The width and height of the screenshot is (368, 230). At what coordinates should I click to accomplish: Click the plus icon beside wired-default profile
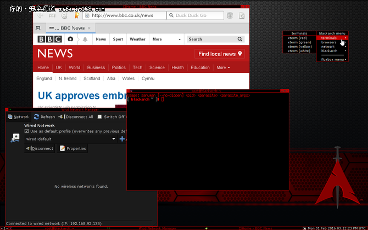tap(122, 139)
